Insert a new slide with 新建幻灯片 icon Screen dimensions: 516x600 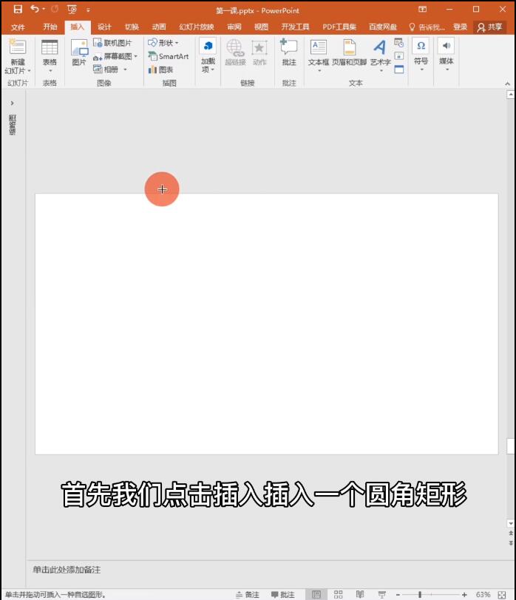(18, 47)
